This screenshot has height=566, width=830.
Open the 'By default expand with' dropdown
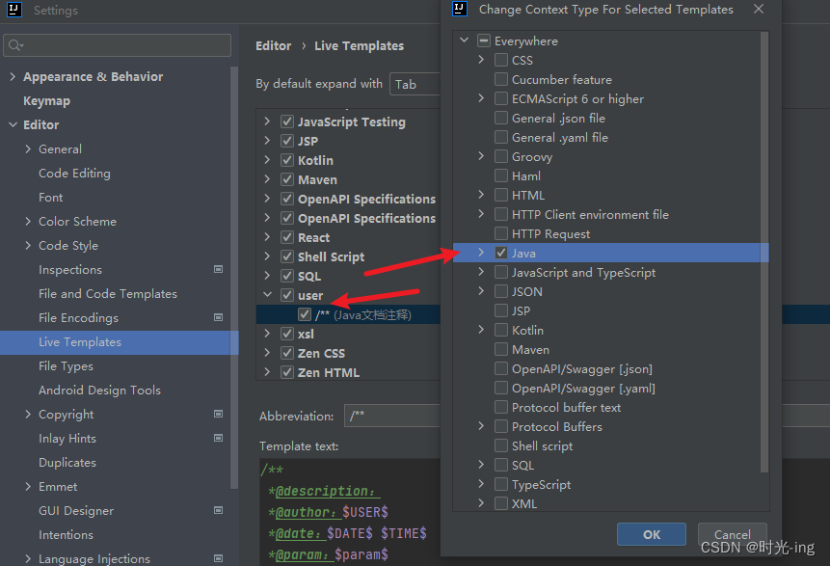click(415, 84)
